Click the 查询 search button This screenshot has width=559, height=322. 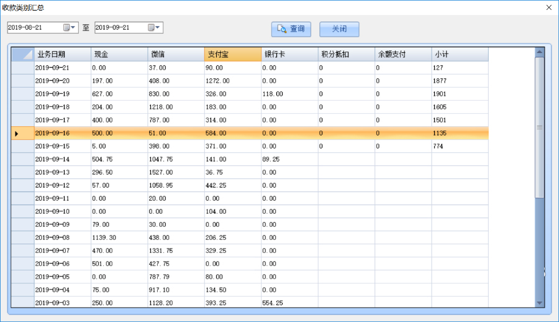tap(291, 29)
